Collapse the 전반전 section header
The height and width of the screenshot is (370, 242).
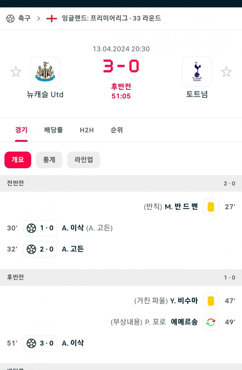pyautogui.click(x=121, y=183)
